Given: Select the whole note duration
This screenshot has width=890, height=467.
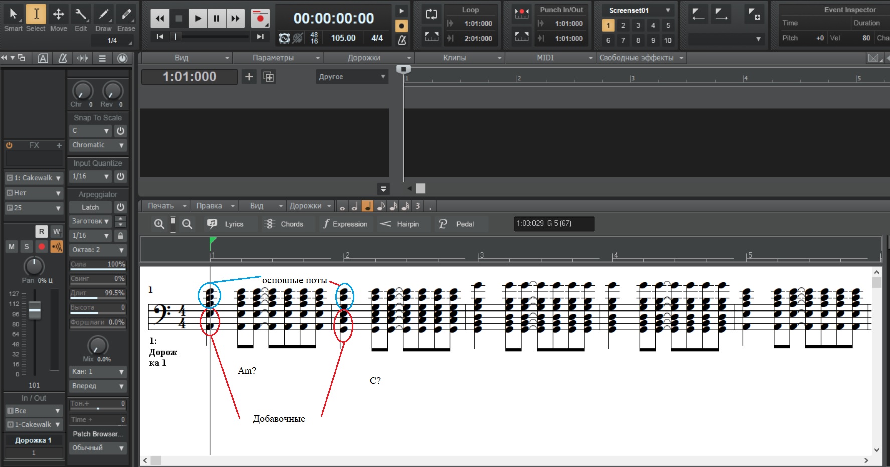Looking at the screenshot, I should [x=342, y=206].
